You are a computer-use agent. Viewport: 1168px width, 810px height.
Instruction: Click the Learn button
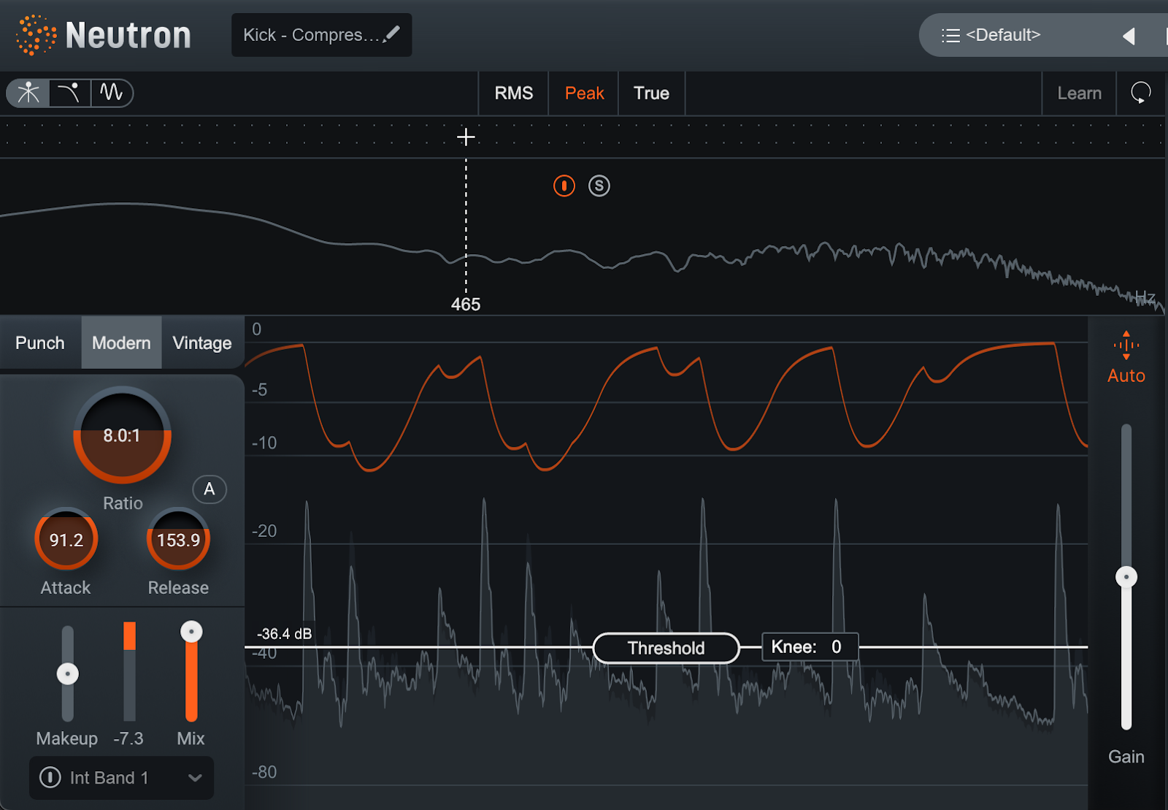(x=1079, y=93)
